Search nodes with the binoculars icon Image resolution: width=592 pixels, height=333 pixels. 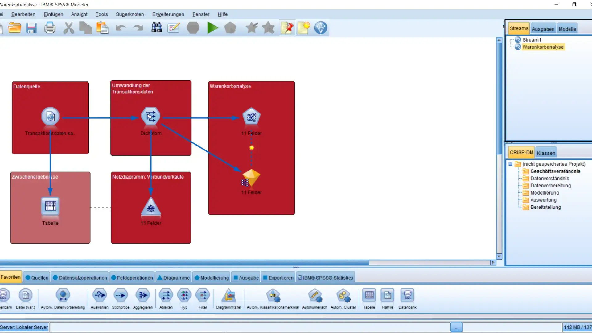(x=157, y=28)
